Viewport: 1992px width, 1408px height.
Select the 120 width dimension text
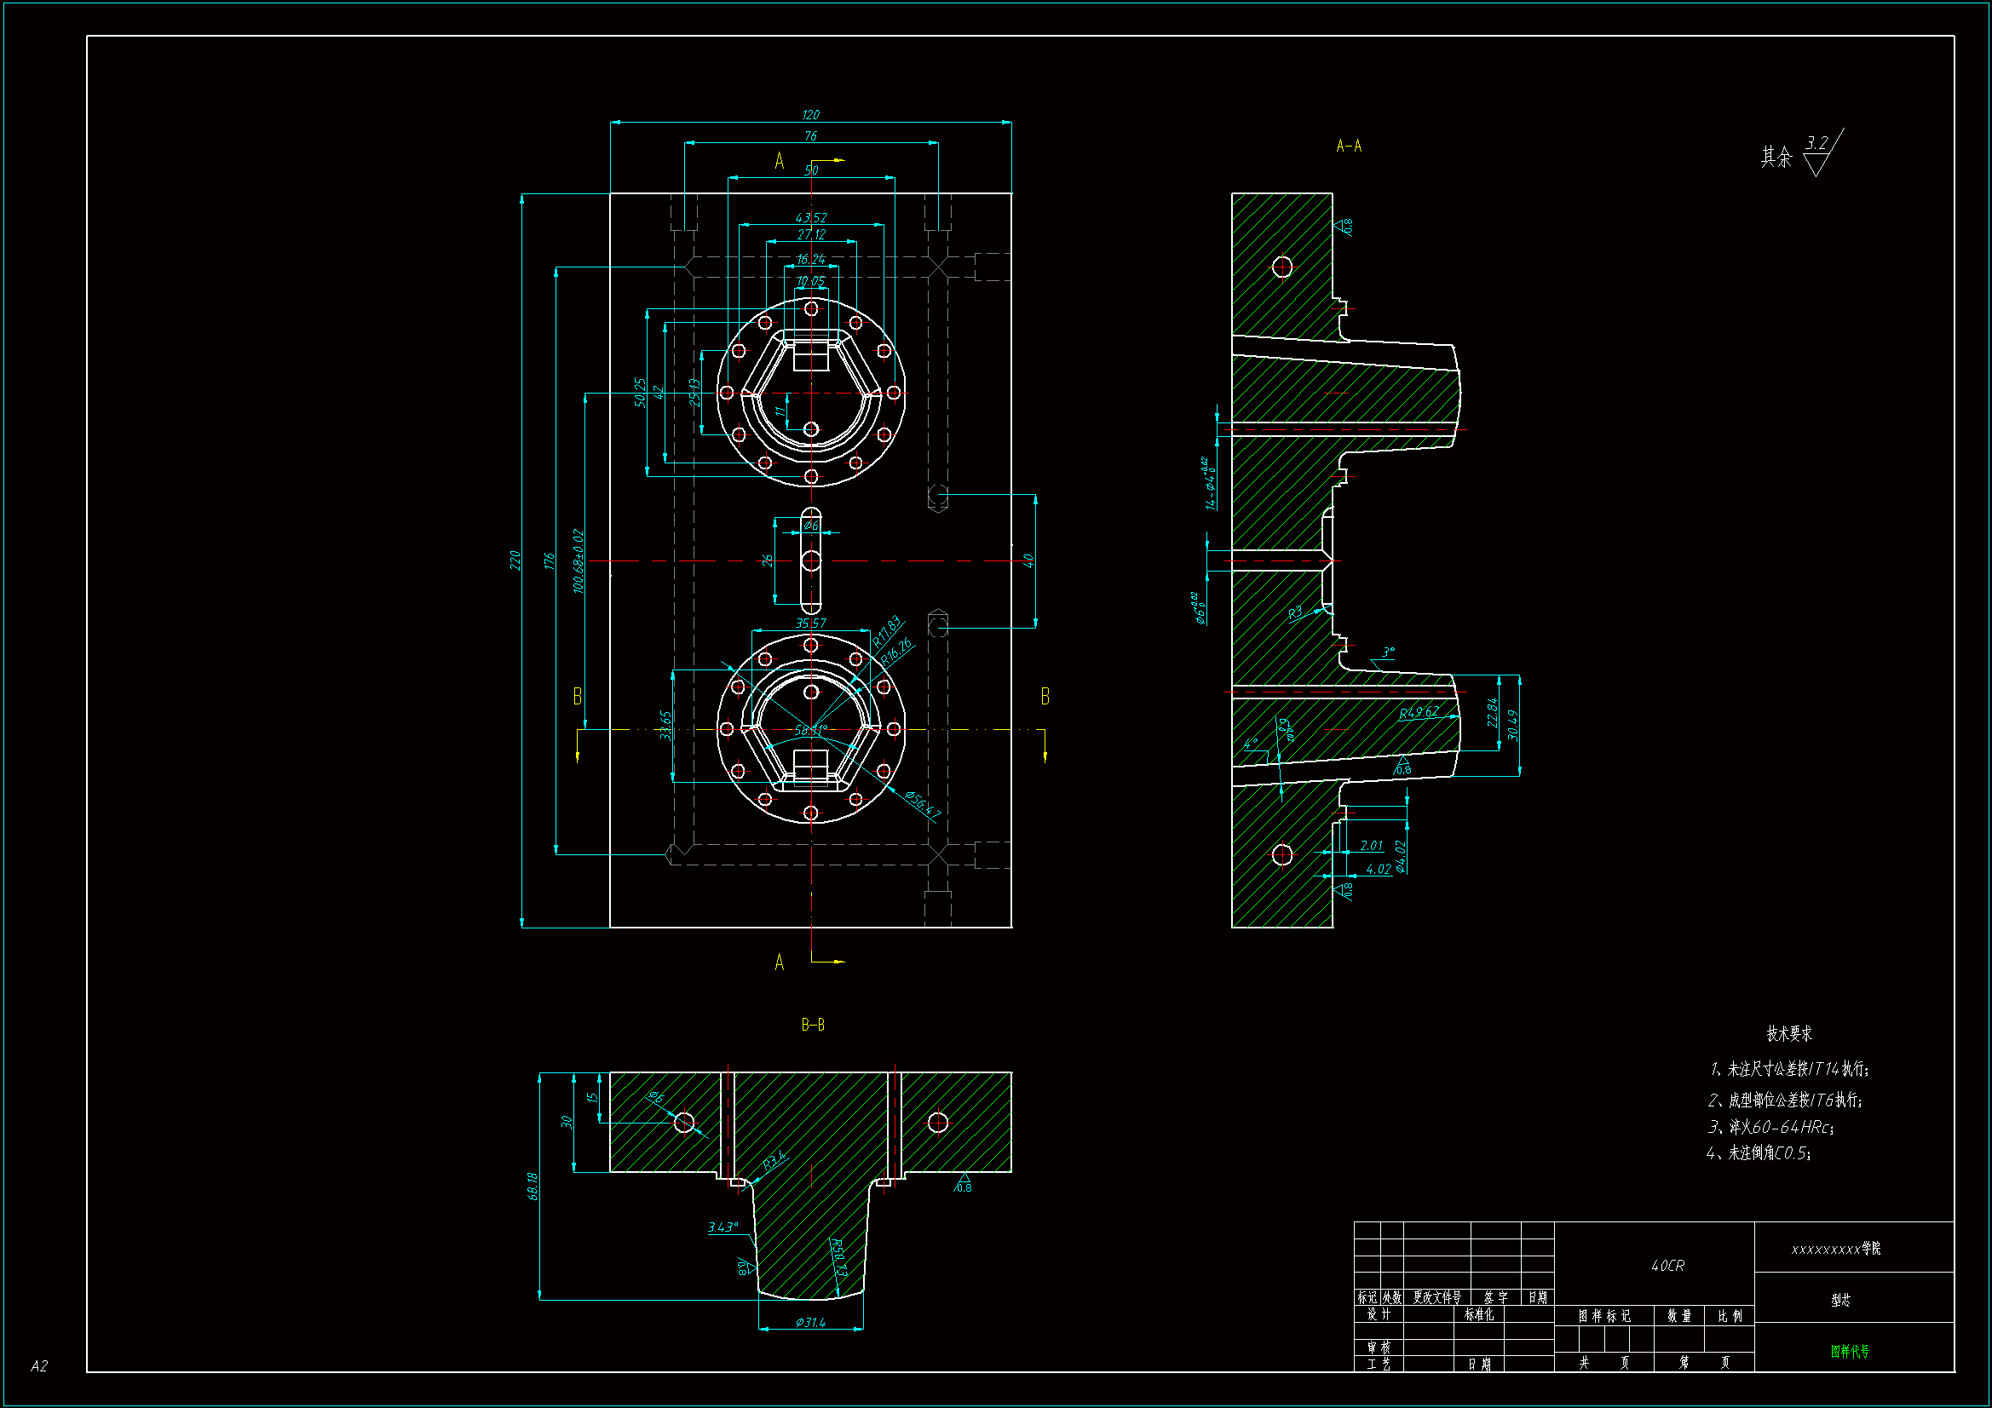click(810, 114)
